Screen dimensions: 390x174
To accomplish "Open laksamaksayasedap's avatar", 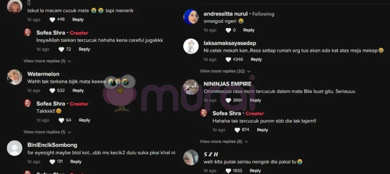I will tap(191, 46).
